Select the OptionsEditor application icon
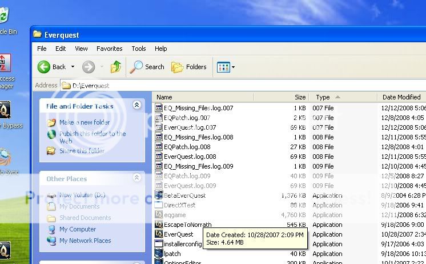Screen dimensions: 426x264 159,262
